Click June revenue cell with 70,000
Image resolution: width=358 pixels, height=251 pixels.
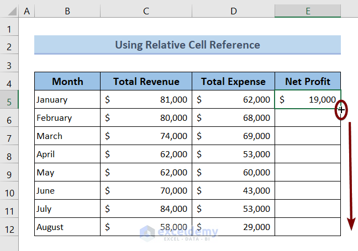[146, 191]
